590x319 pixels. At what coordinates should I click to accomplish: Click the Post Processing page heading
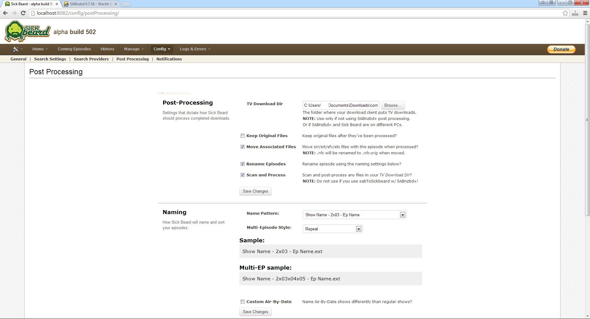[56, 72]
